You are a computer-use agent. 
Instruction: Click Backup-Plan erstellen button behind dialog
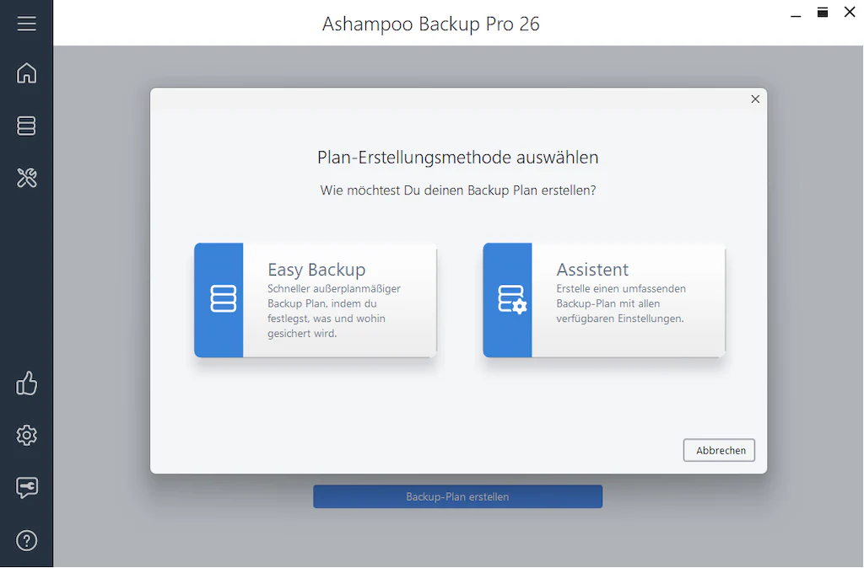click(457, 496)
